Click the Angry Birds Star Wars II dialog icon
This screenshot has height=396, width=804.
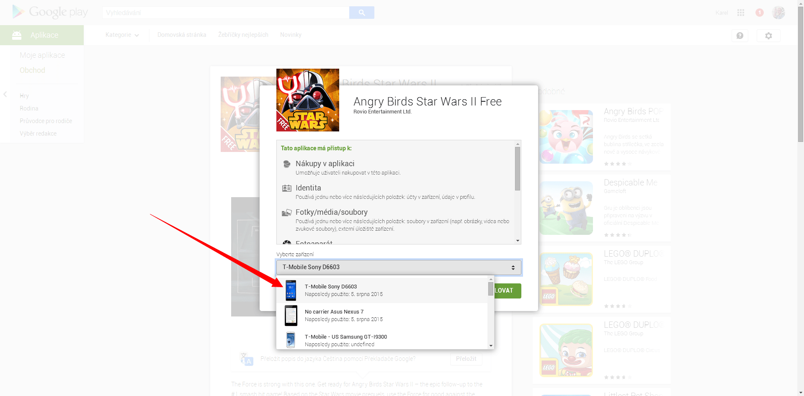point(308,100)
